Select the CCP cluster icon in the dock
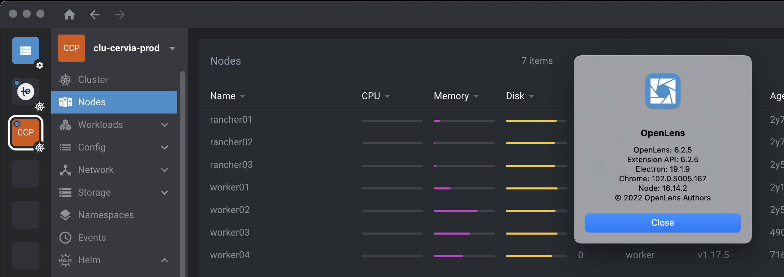Screen dimensions: 784x277 pos(26,133)
